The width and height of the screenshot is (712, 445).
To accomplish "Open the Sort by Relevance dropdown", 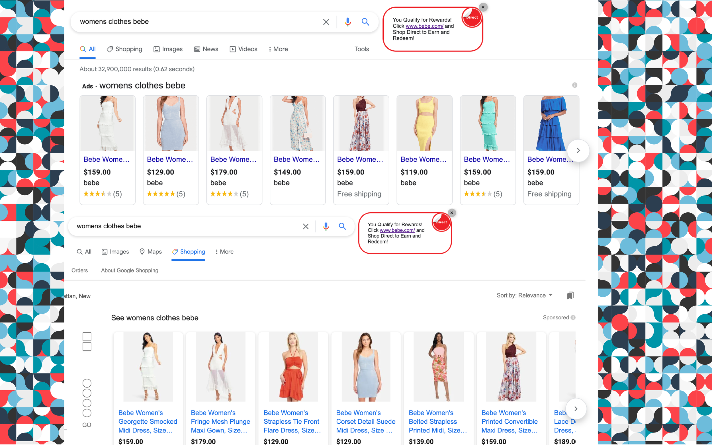I will (525, 295).
